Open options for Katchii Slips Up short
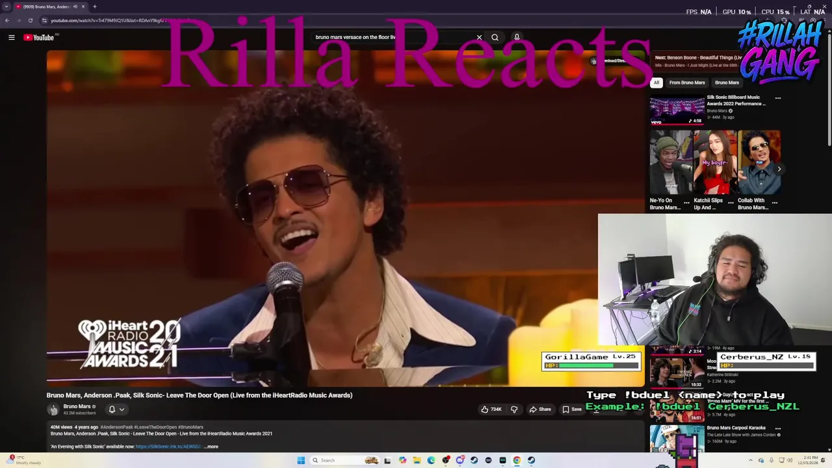The height and width of the screenshot is (468, 832). tap(730, 203)
